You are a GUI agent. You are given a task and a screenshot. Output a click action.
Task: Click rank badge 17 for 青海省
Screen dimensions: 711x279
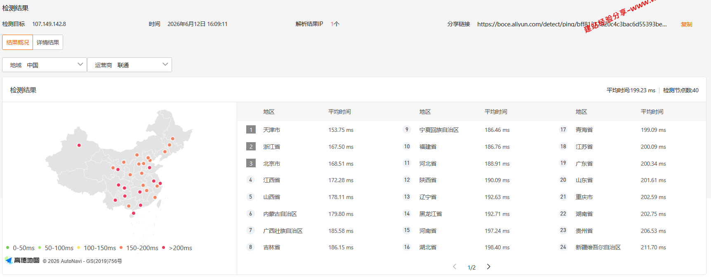tap(563, 130)
